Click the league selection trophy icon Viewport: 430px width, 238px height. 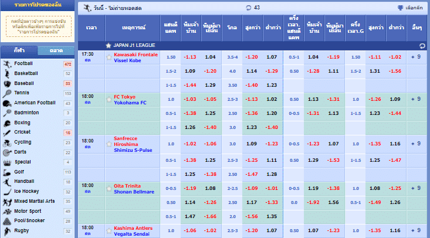[401, 8]
